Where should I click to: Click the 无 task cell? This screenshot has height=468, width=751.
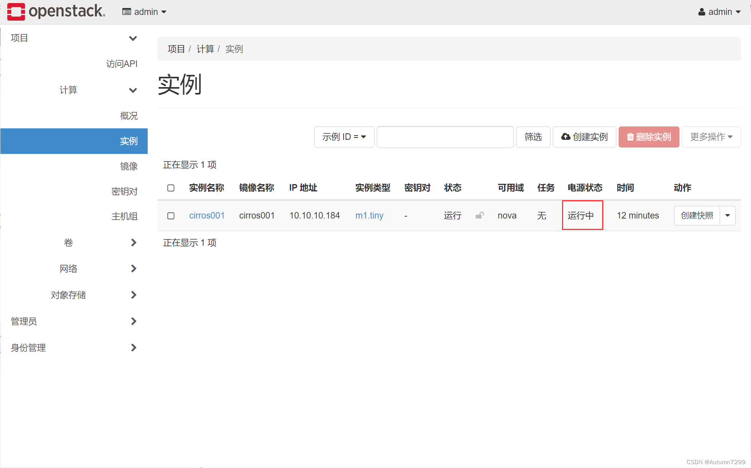point(542,215)
